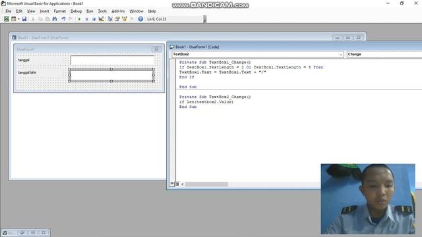The height and width of the screenshot is (237, 422).
Task: Click the Reset (stop) icon
Action: coord(94,19)
